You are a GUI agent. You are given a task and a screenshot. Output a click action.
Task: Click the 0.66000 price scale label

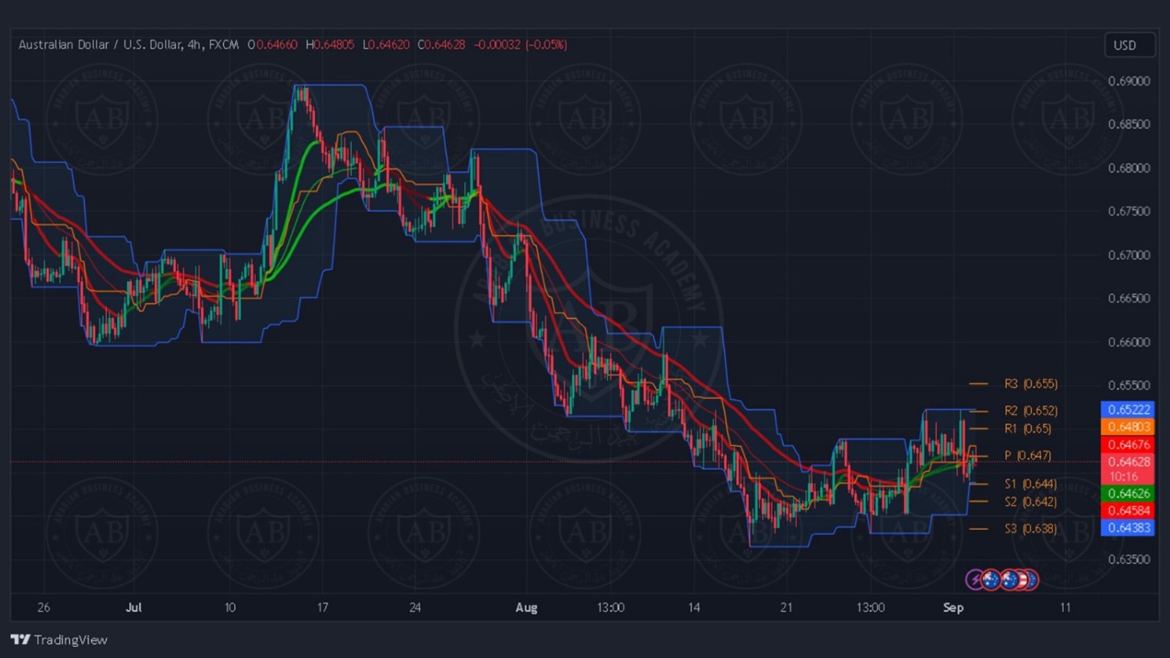point(1129,341)
